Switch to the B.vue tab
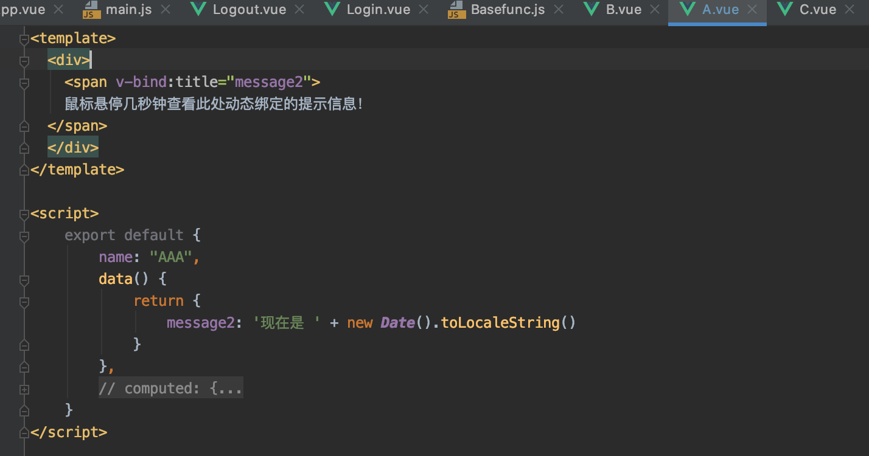 [x=624, y=10]
